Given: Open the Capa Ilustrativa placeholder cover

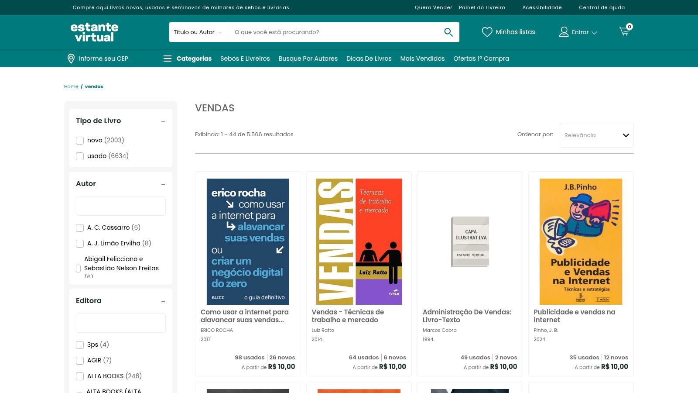Looking at the screenshot, I should click(470, 241).
